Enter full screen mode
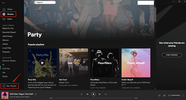186x100 pixels. click(183, 95)
